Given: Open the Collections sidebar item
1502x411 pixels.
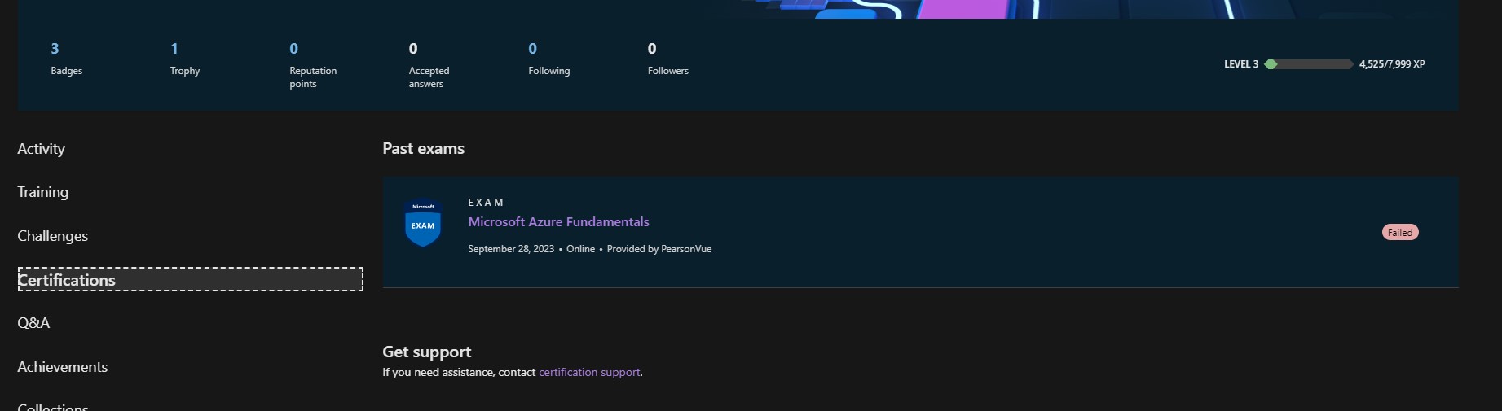Looking at the screenshot, I should (52, 406).
